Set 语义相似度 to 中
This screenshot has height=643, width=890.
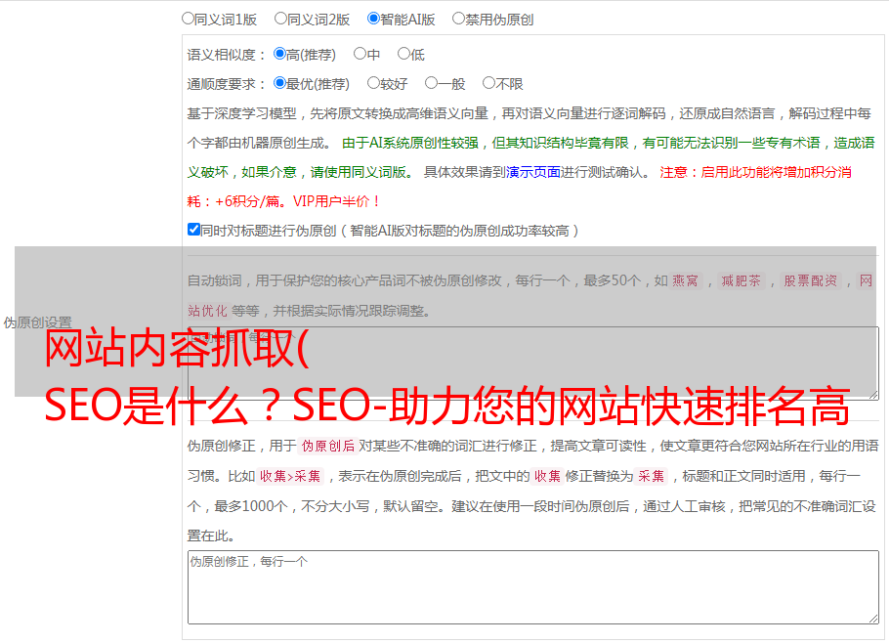pos(360,54)
